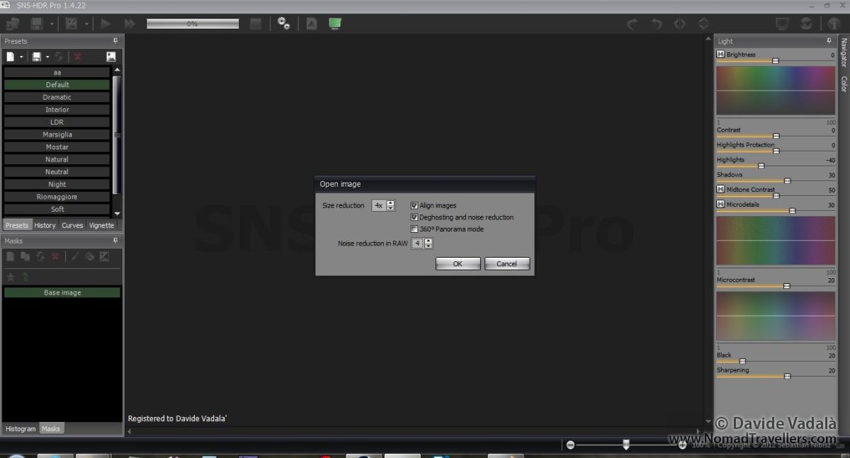
Task: Open the Histogram tab
Action: point(21,428)
